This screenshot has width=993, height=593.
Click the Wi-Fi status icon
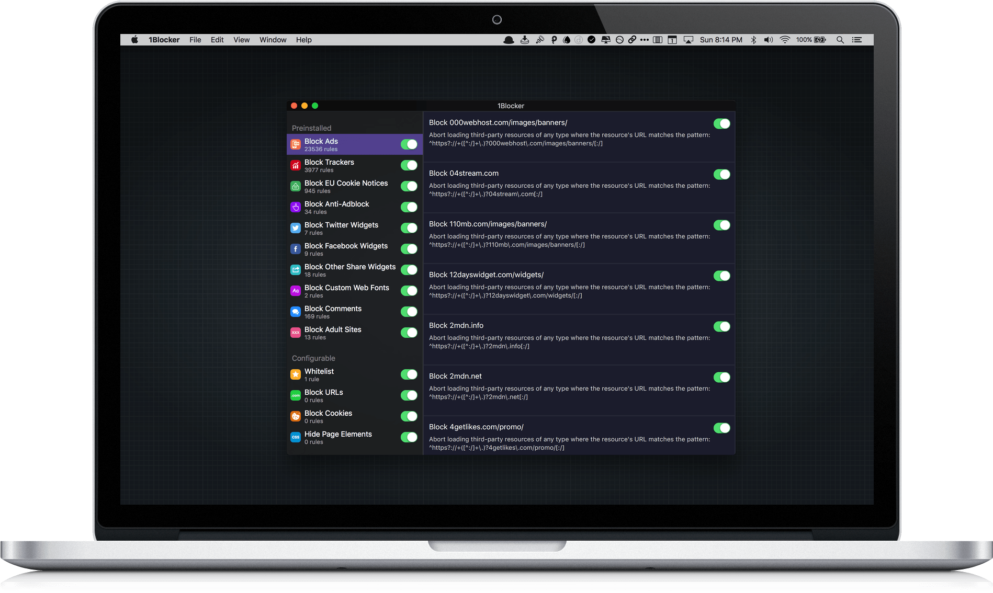785,40
